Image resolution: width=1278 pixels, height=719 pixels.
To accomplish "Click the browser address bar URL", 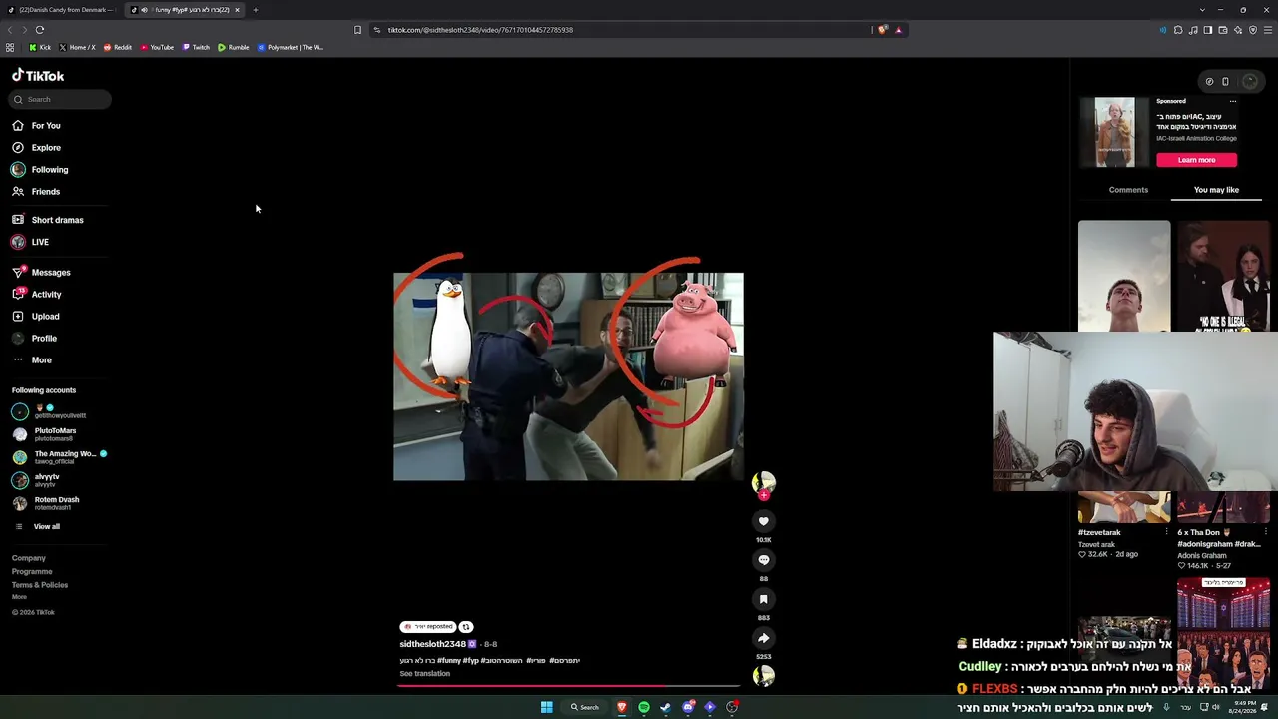I will (x=480, y=30).
